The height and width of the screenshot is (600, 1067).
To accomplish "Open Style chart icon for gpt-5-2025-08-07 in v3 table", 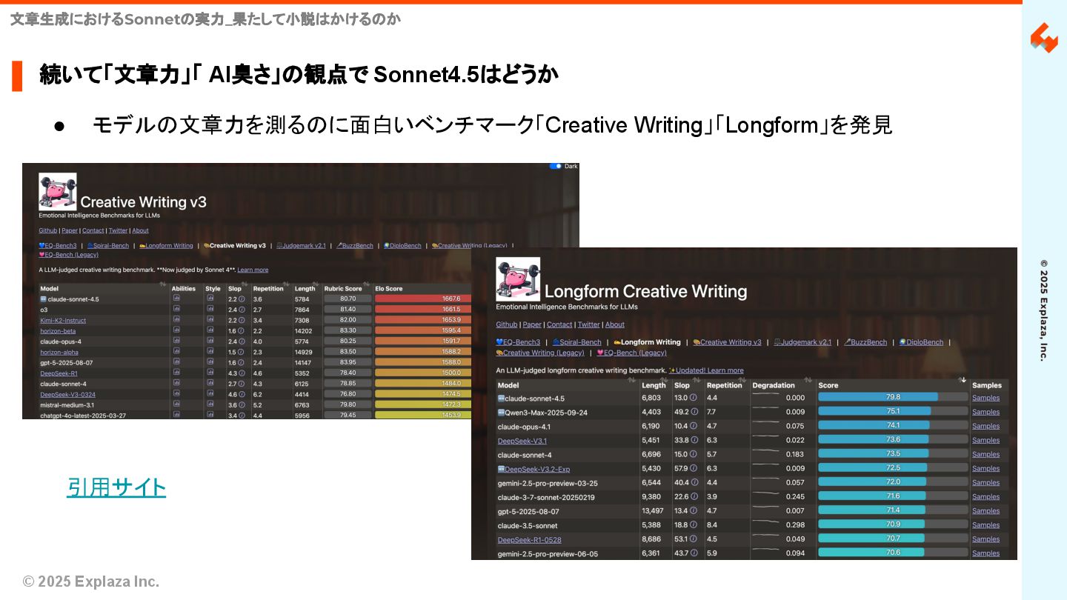I will point(210,362).
